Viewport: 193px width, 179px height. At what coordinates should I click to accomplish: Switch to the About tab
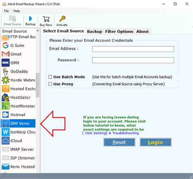pyautogui.click(x=143, y=32)
